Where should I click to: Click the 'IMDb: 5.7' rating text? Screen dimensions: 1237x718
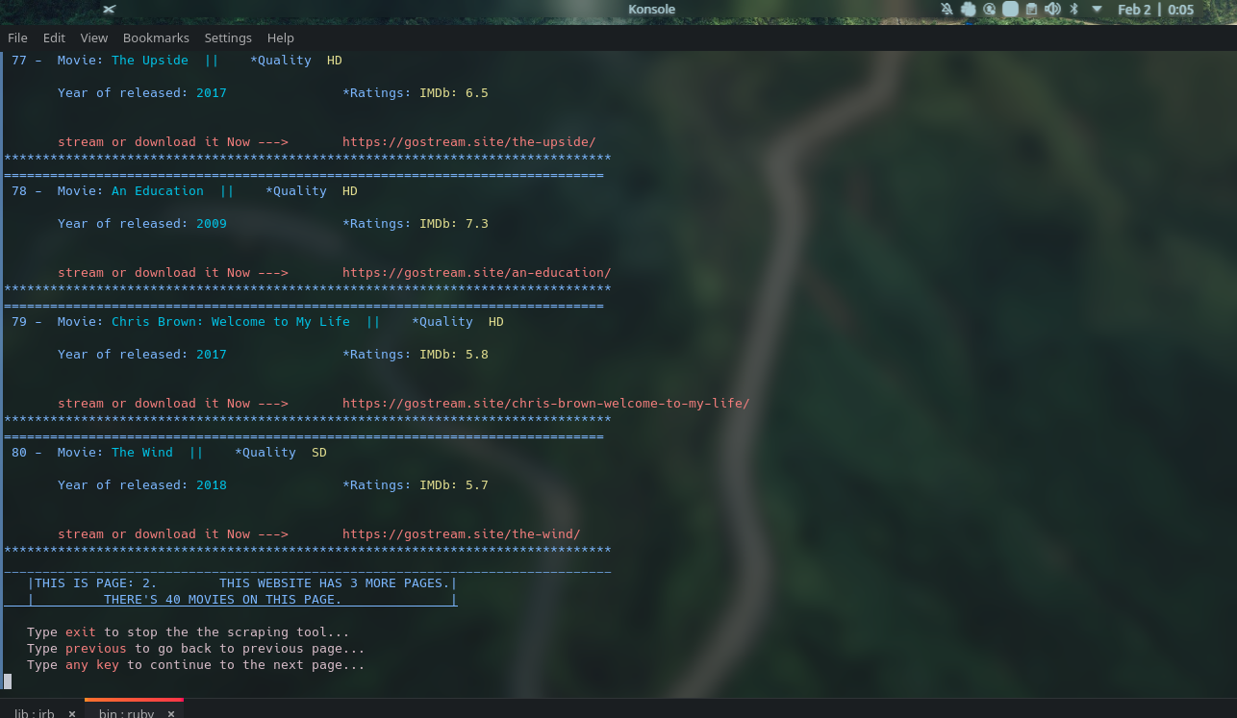(454, 485)
